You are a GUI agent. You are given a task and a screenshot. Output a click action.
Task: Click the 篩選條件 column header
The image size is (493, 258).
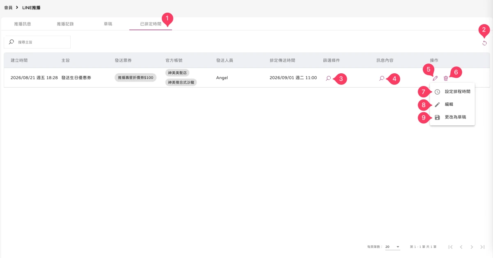tap(332, 60)
